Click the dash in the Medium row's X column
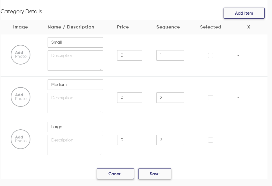The width and height of the screenshot is (272, 186). [238, 98]
